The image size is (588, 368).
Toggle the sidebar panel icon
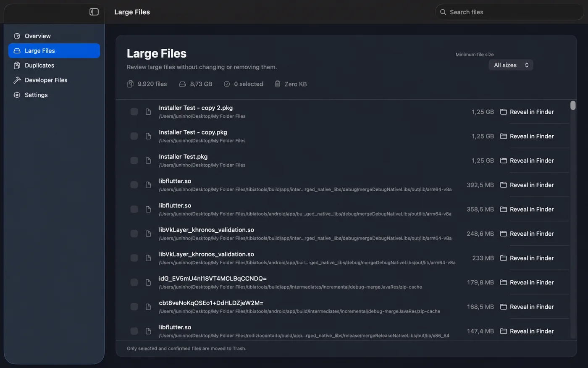pos(94,12)
